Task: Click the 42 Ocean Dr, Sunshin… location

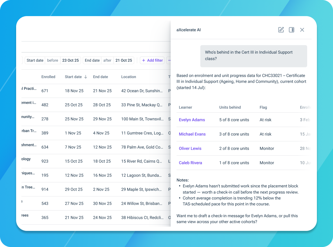Action: coord(142,91)
